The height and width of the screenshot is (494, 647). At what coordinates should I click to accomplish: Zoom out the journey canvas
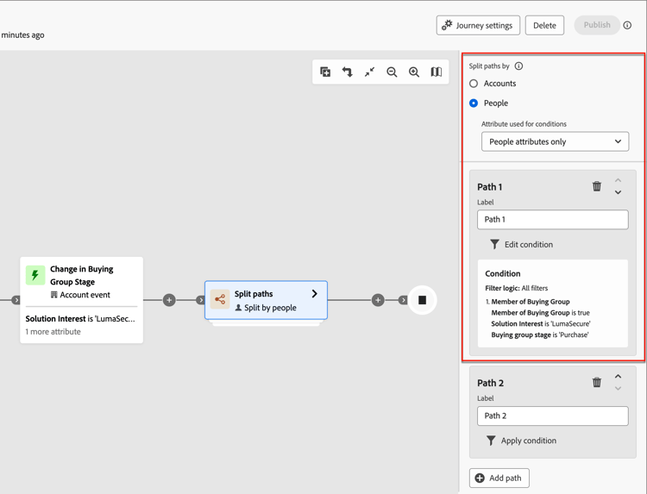(392, 72)
